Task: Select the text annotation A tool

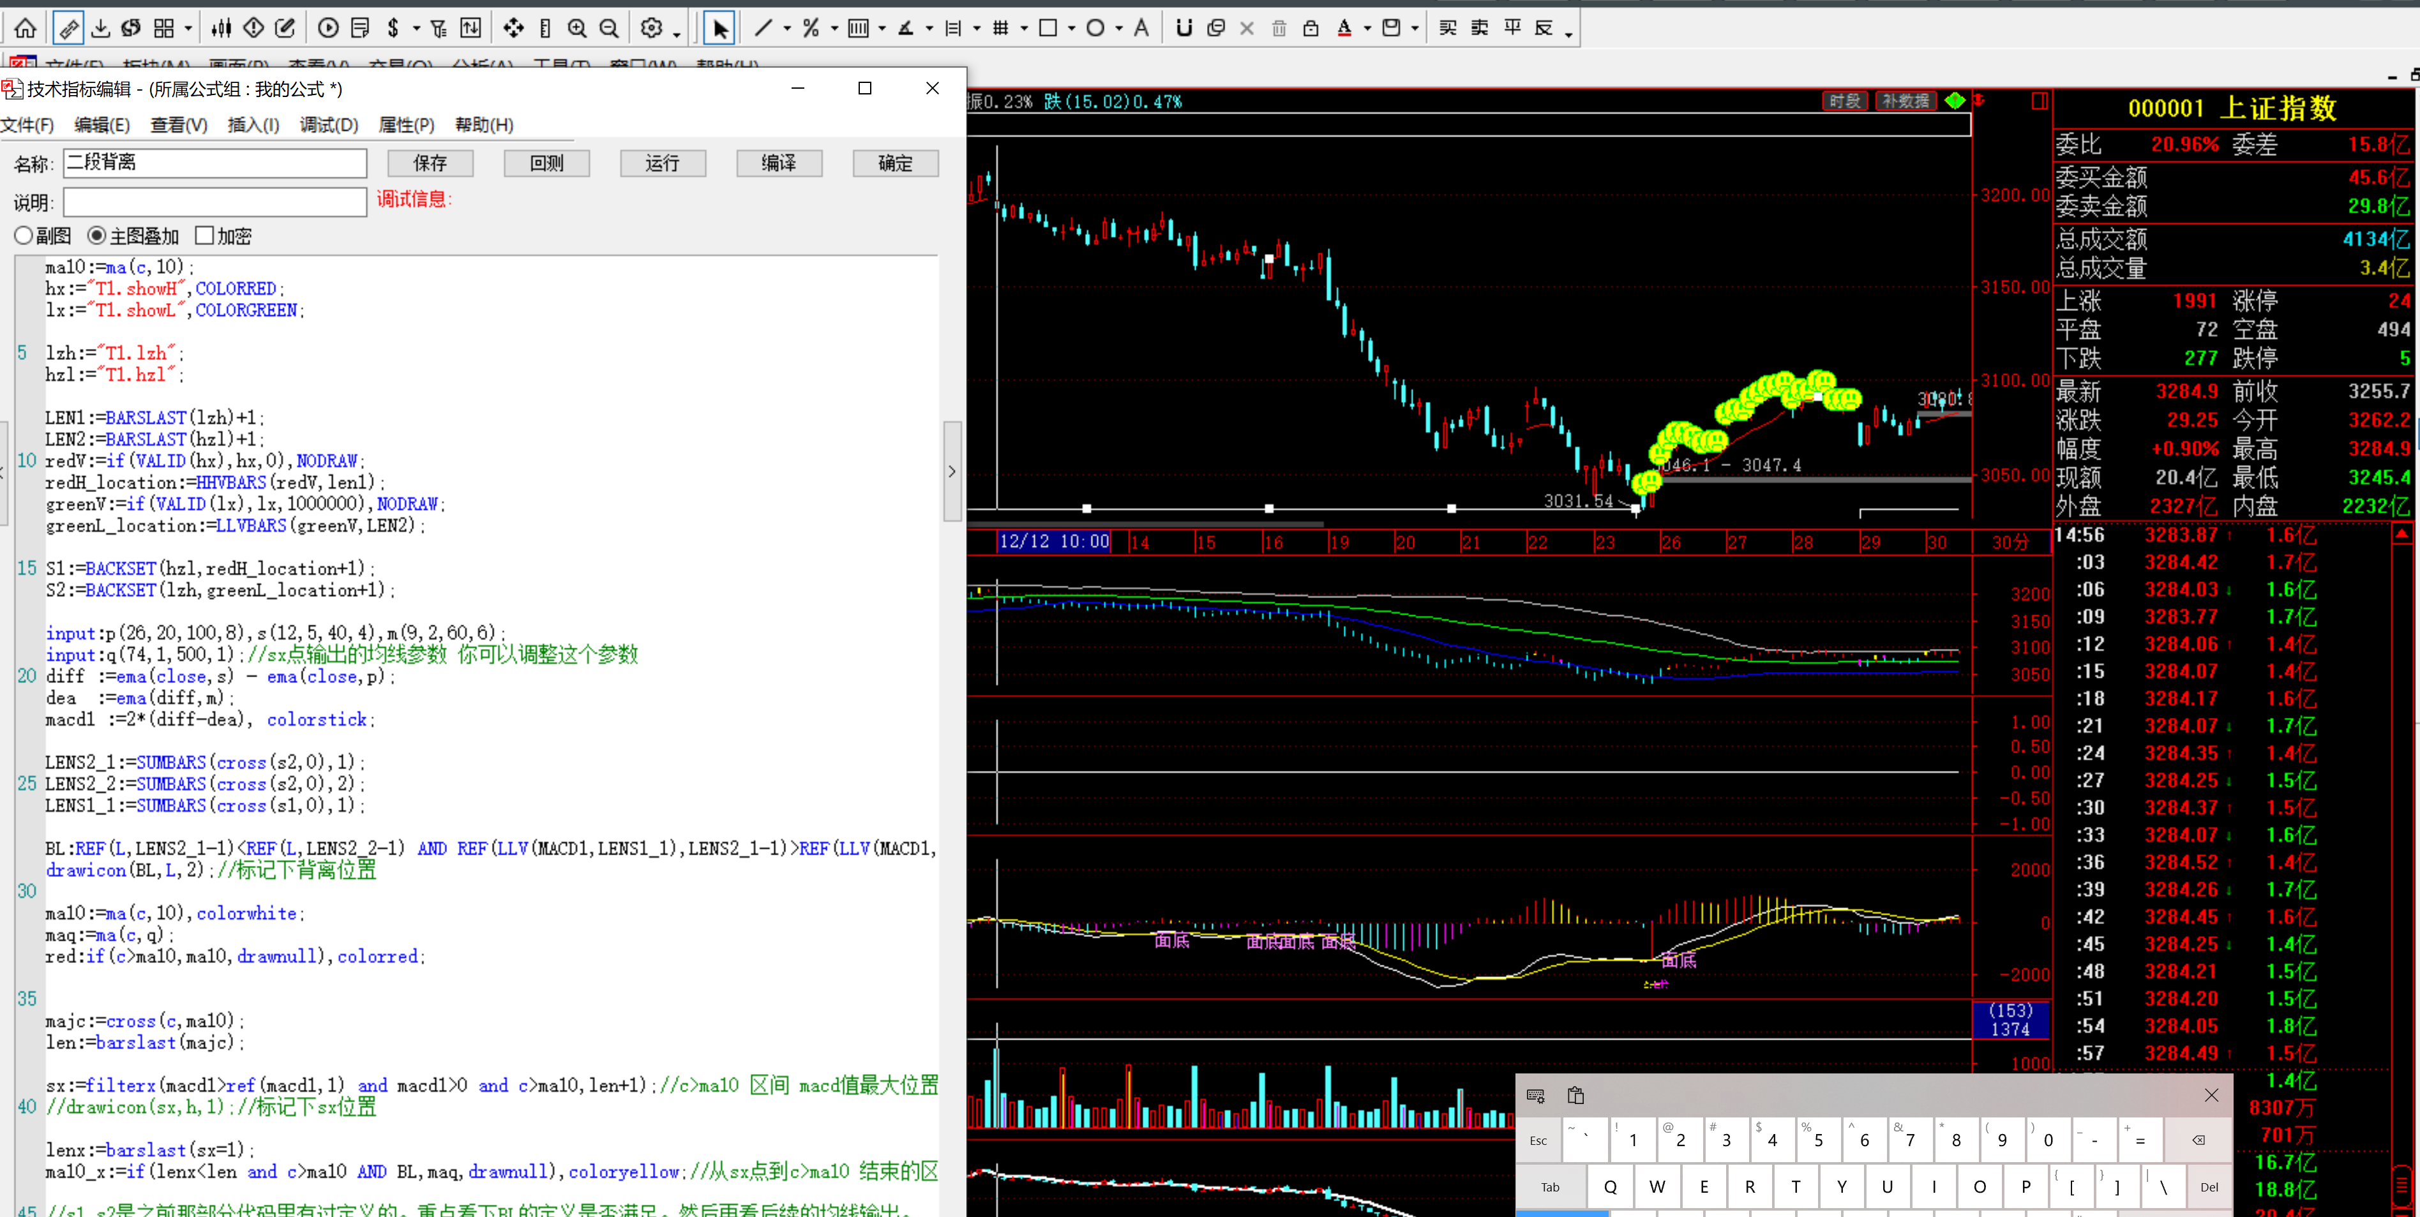Action: [1141, 28]
